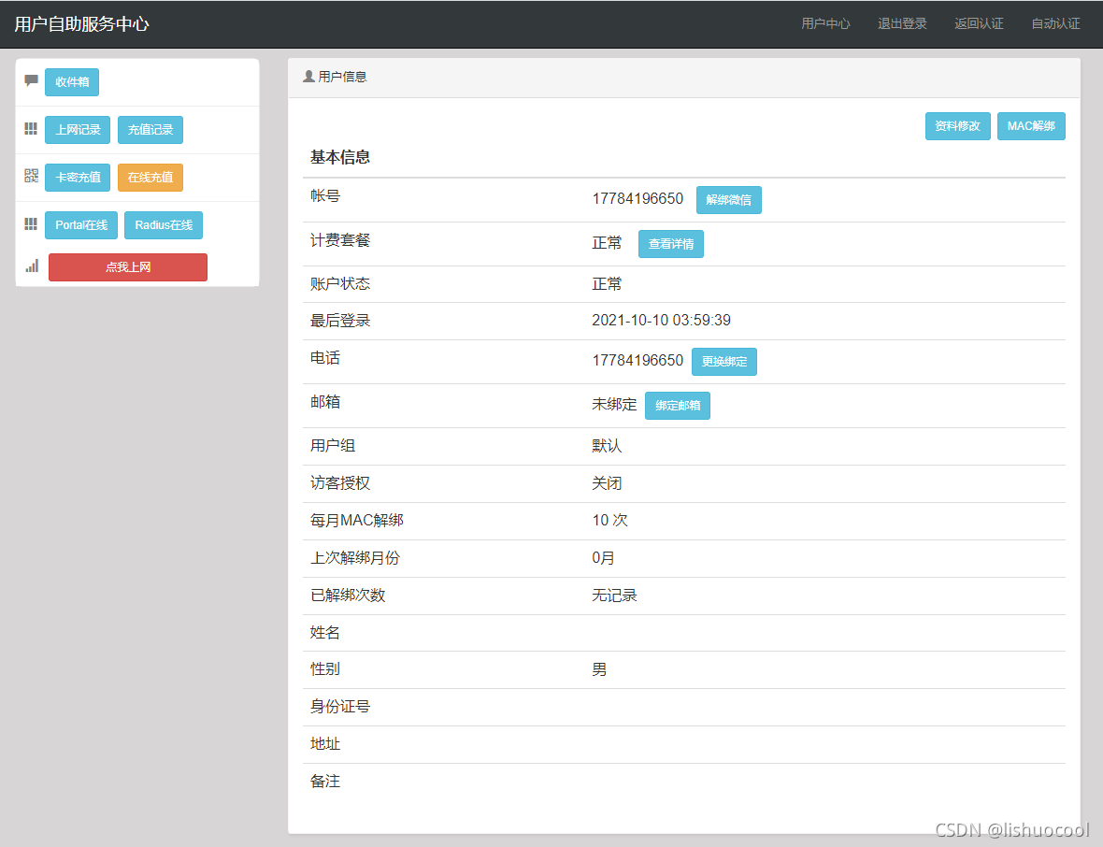Open Radius在线 list
The height and width of the screenshot is (847, 1103).
pyautogui.click(x=164, y=225)
